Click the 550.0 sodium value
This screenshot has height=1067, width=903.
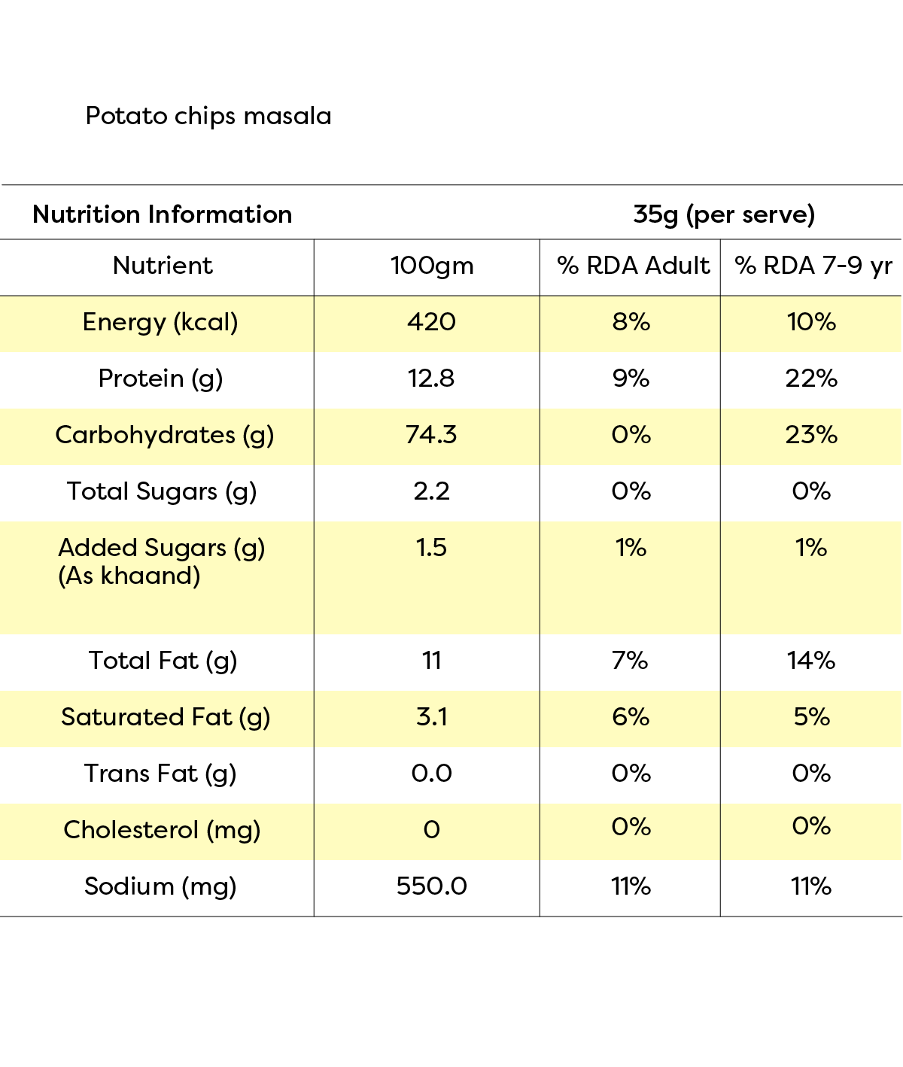click(431, 886)
